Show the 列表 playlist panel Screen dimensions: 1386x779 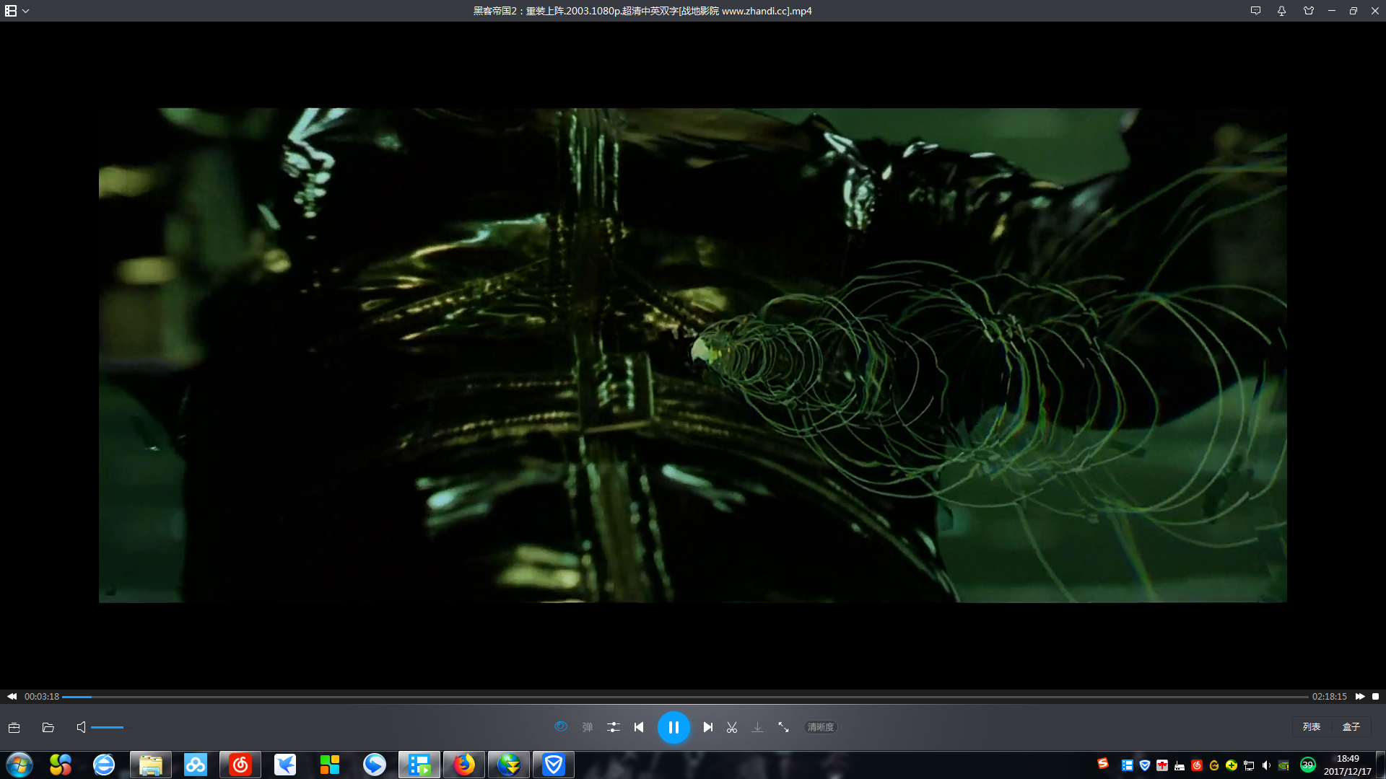point(1312,727)
